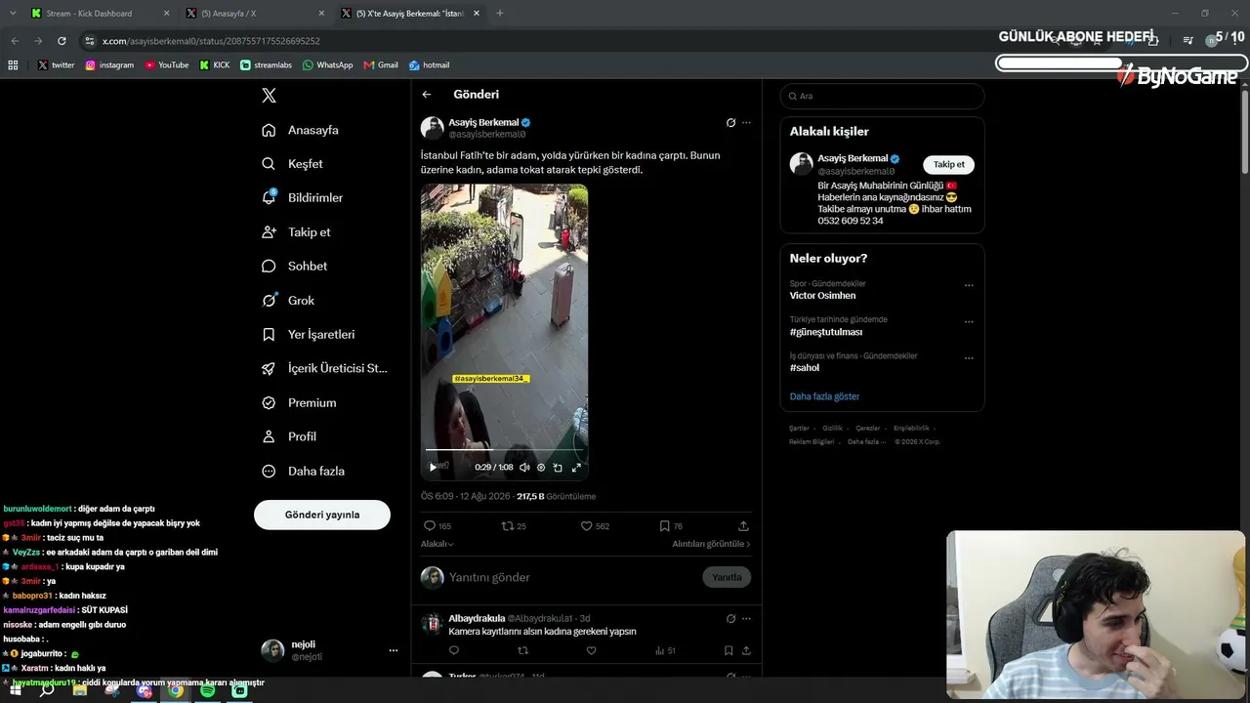Image resolution: width=1250 pixels, height=703 pixels.
Task: Bookmark the post with 76 bookmarks
Action: coord(671,526)
